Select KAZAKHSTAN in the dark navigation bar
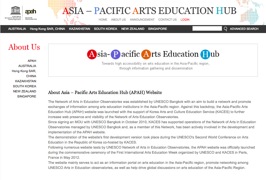 (80, 29)
